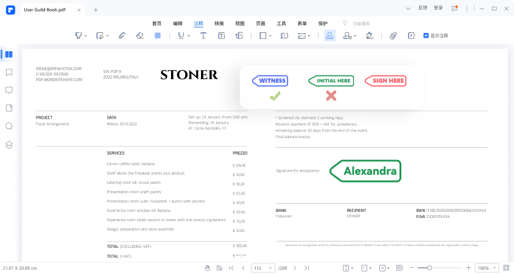Image resolution: width=514 pixels, height=274 pixels.
Task: Click the page number field showing 112
Action: tap(261, 268)
